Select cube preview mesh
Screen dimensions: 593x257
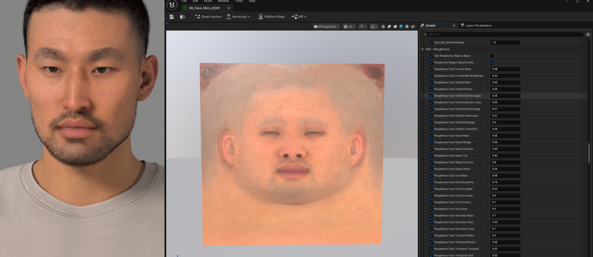pos(401,26)
